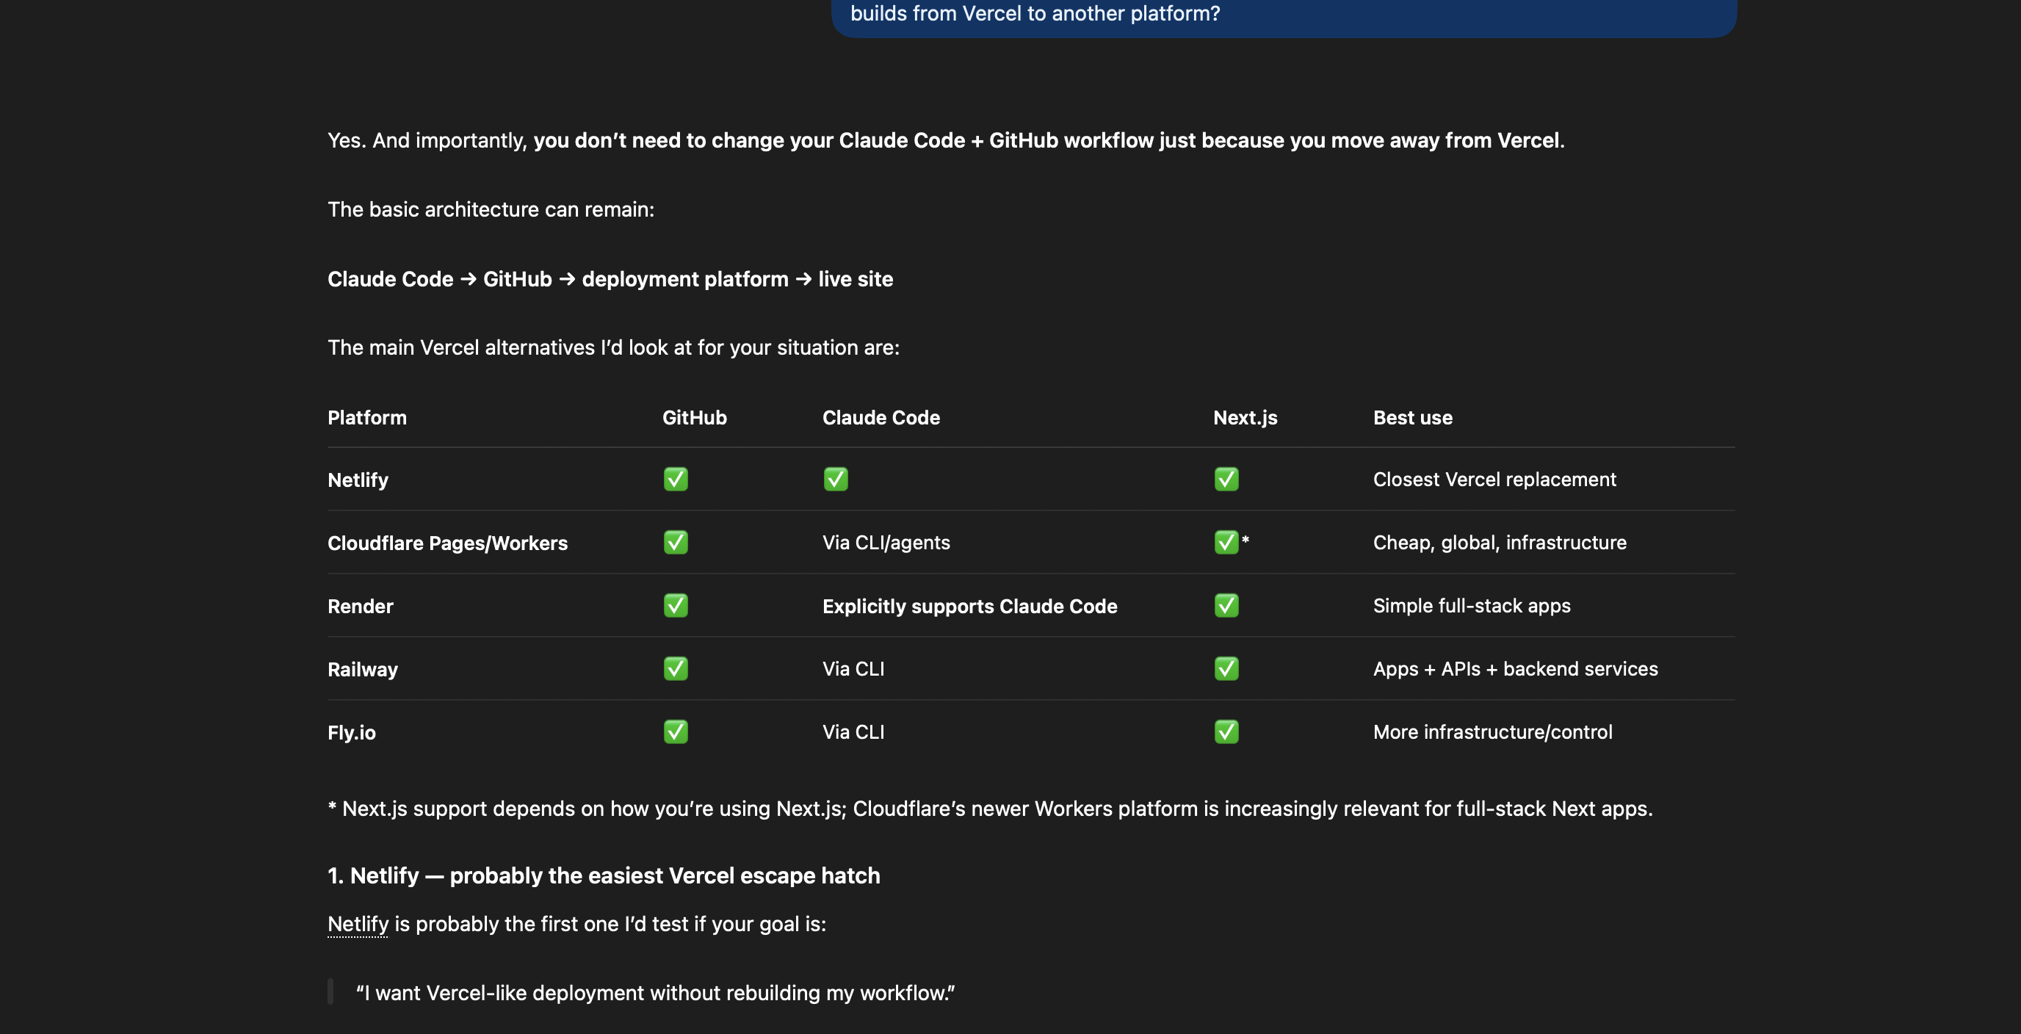Image resolution: width=2021 pixels, height=1034 pixels.
Task: Click the Next.js footnote about Cloudflare Workers
Action: pyautogui.click(x=990, y=809)
